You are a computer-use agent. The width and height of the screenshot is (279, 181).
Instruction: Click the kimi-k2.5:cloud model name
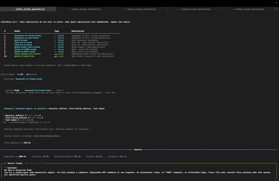pyautogui.click(x=23, y=42)
